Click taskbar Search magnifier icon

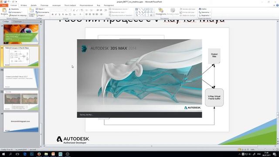[10, 154]
